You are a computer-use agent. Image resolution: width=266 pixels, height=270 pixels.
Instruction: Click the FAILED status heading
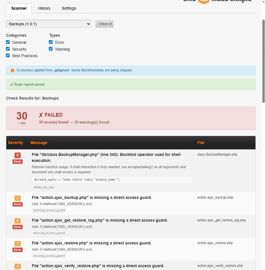point(51,115)
